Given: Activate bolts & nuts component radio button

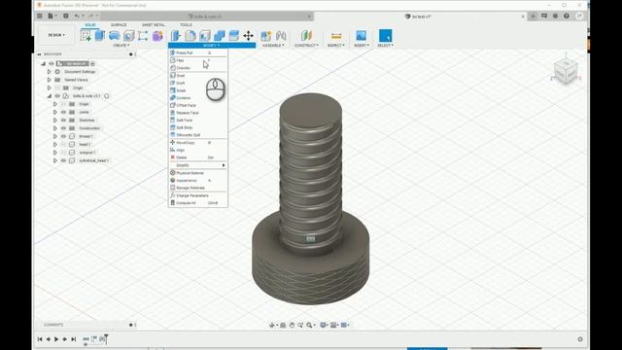Looking at the screenshot, I should (x=106, y=96).
